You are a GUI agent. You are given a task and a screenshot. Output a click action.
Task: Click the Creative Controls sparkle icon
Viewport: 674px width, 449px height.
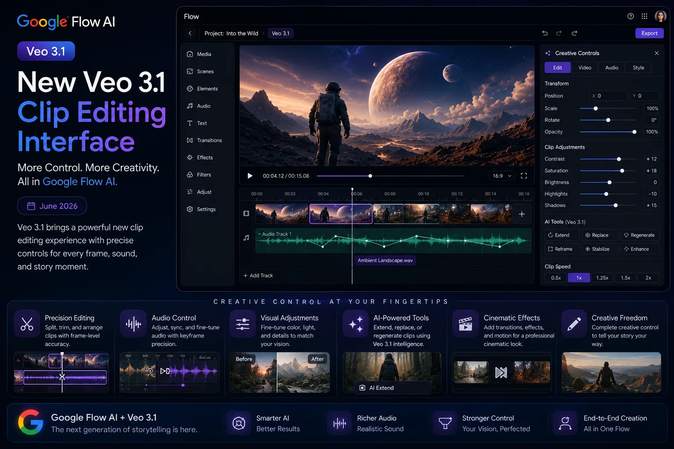(548, 53)
